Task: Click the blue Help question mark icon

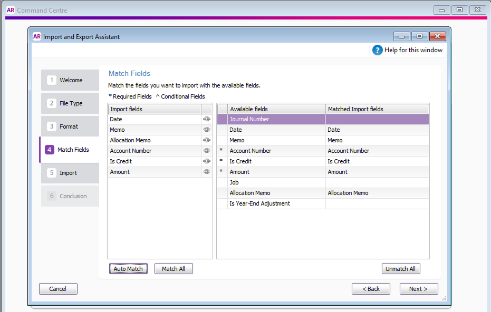Action: point(377,50)
